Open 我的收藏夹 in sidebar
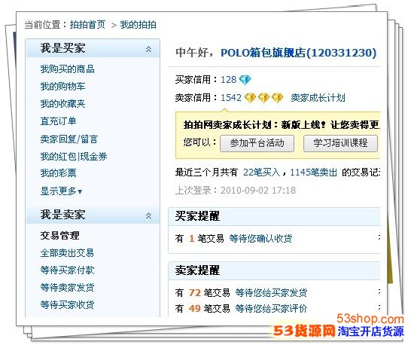Image resolution: width=411 pixels, height=345 pixels. click(63, 104)
